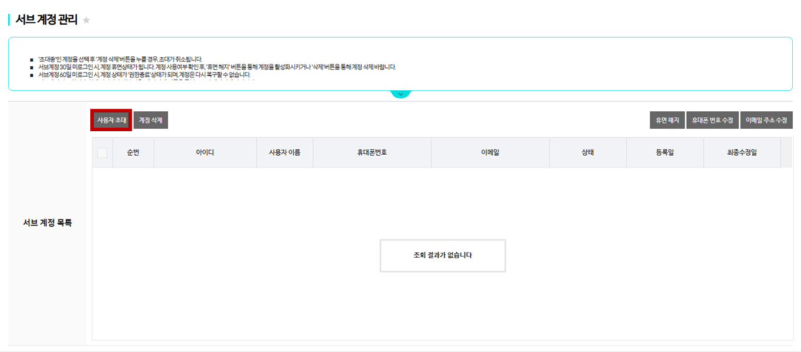Click the 등록일 column header
Image resolution: width=801 pixels, height=352 pixels.
pos(665,153)
